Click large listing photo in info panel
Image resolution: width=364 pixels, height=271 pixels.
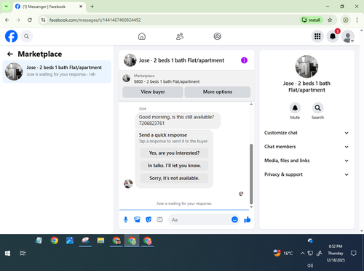(306, 67)
